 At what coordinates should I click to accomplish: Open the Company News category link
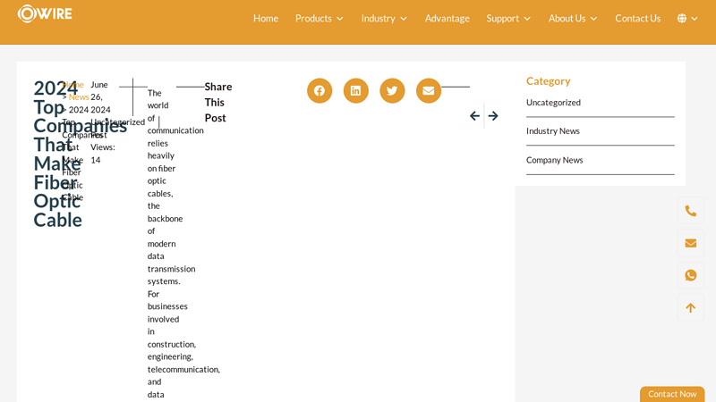[x=554, y=160]
